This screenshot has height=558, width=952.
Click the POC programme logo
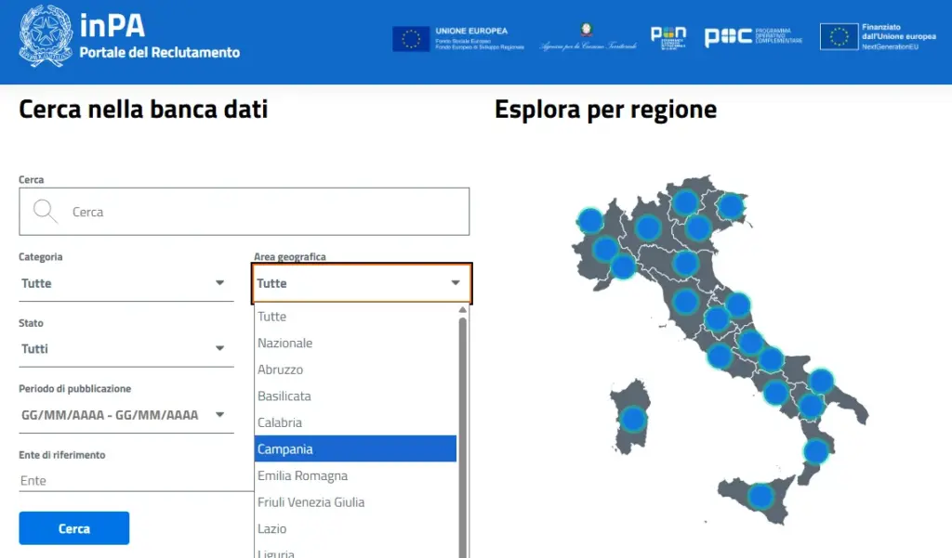tap(753, 37)
